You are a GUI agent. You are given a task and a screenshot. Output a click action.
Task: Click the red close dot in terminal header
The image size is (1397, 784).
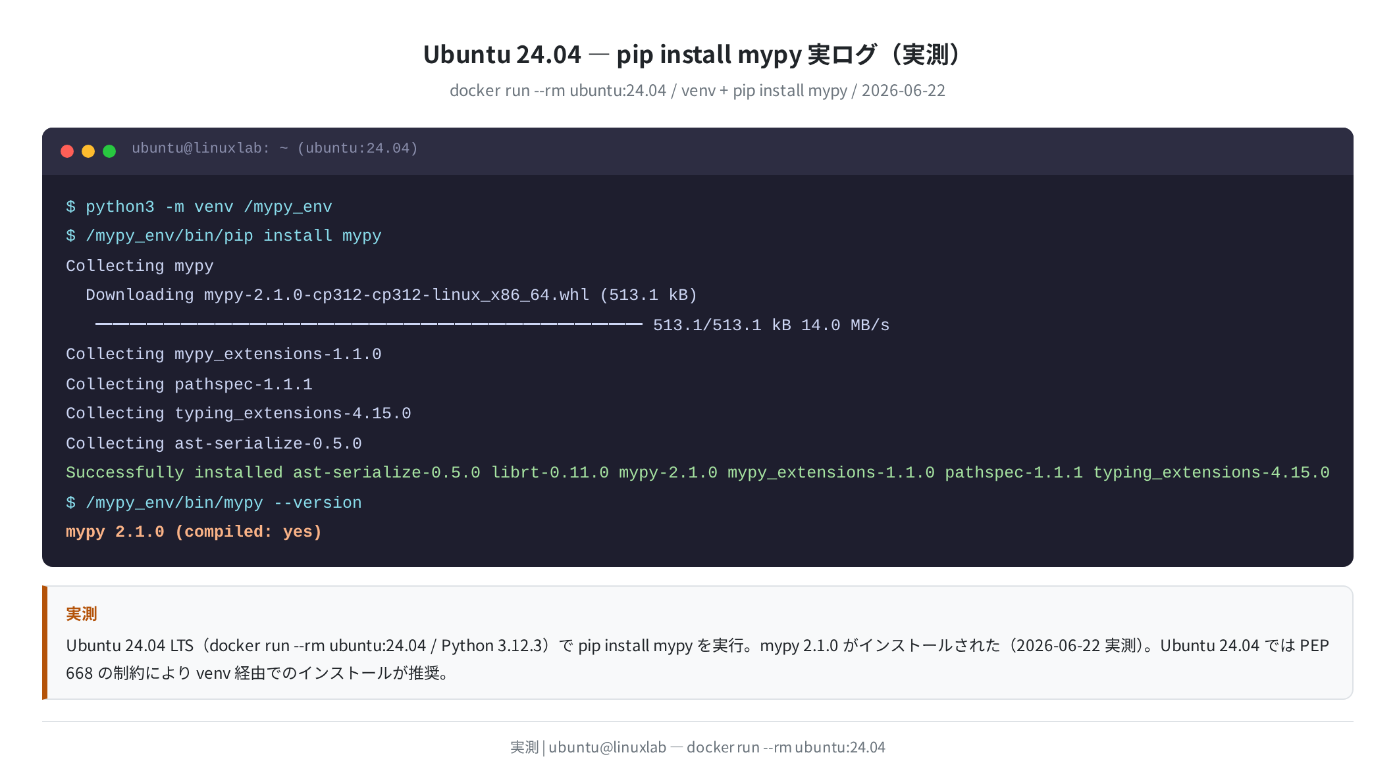[x=67, y=151]
